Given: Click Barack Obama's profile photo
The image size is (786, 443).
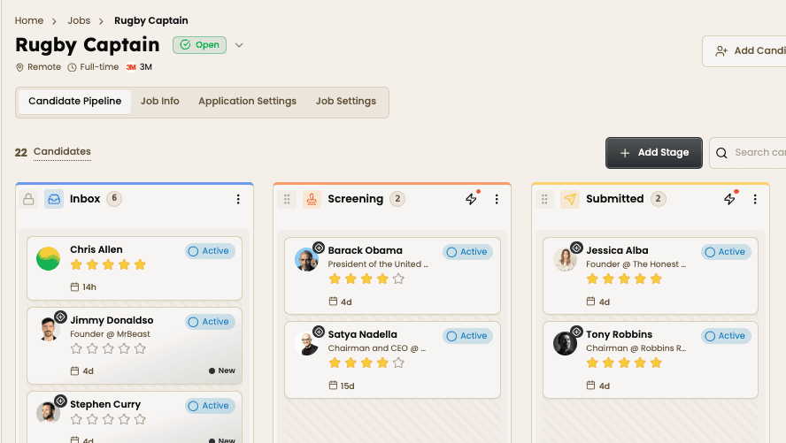Looking at the screenshot, I should click(307, 260).
